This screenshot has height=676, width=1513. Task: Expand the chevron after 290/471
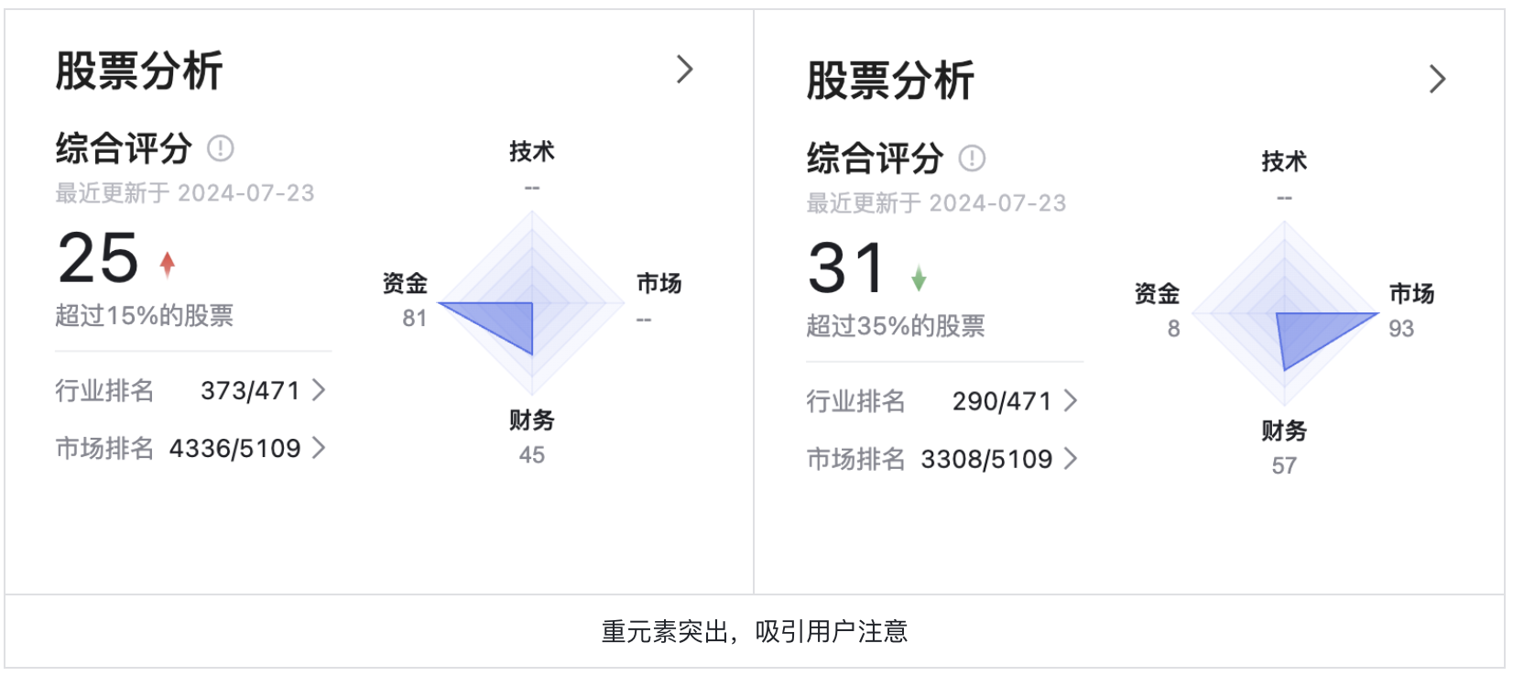pos(1070,401)
